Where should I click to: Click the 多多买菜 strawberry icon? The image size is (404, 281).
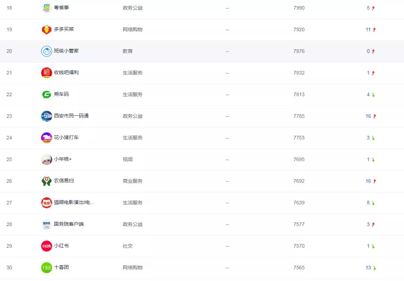pos(46,30)
